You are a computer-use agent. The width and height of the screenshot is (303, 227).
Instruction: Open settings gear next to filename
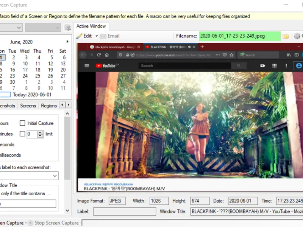(x=297, y=36)
